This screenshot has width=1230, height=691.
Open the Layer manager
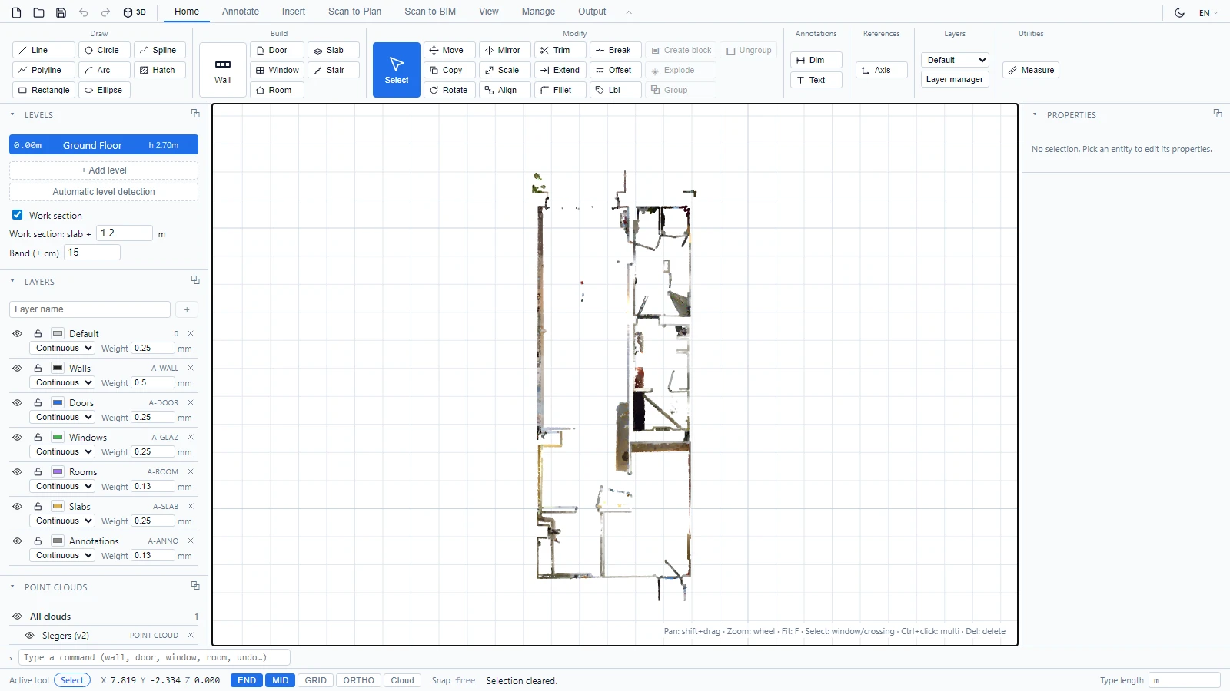[955, 79]
